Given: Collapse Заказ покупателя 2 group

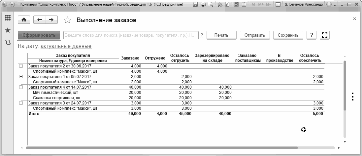Looking at the screenshot, I should (x=21, y=66).
